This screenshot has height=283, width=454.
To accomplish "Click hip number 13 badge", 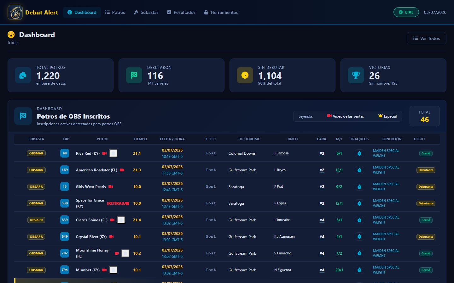I will point(65,187).
